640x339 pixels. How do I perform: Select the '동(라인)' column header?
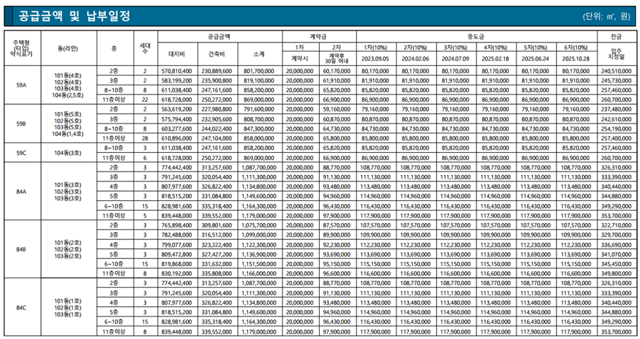point(68,48)
